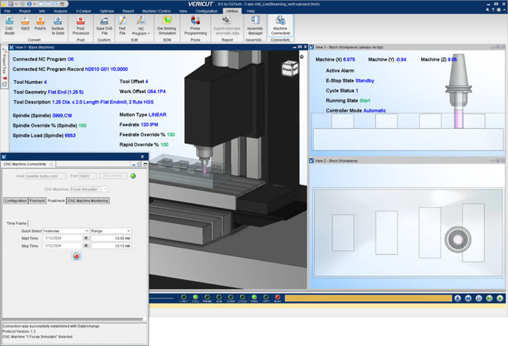This screenshot has width=508, height=346.
Task: Open Start Time calendar picker
Action: pyautogui.click(x=86, y=238)
